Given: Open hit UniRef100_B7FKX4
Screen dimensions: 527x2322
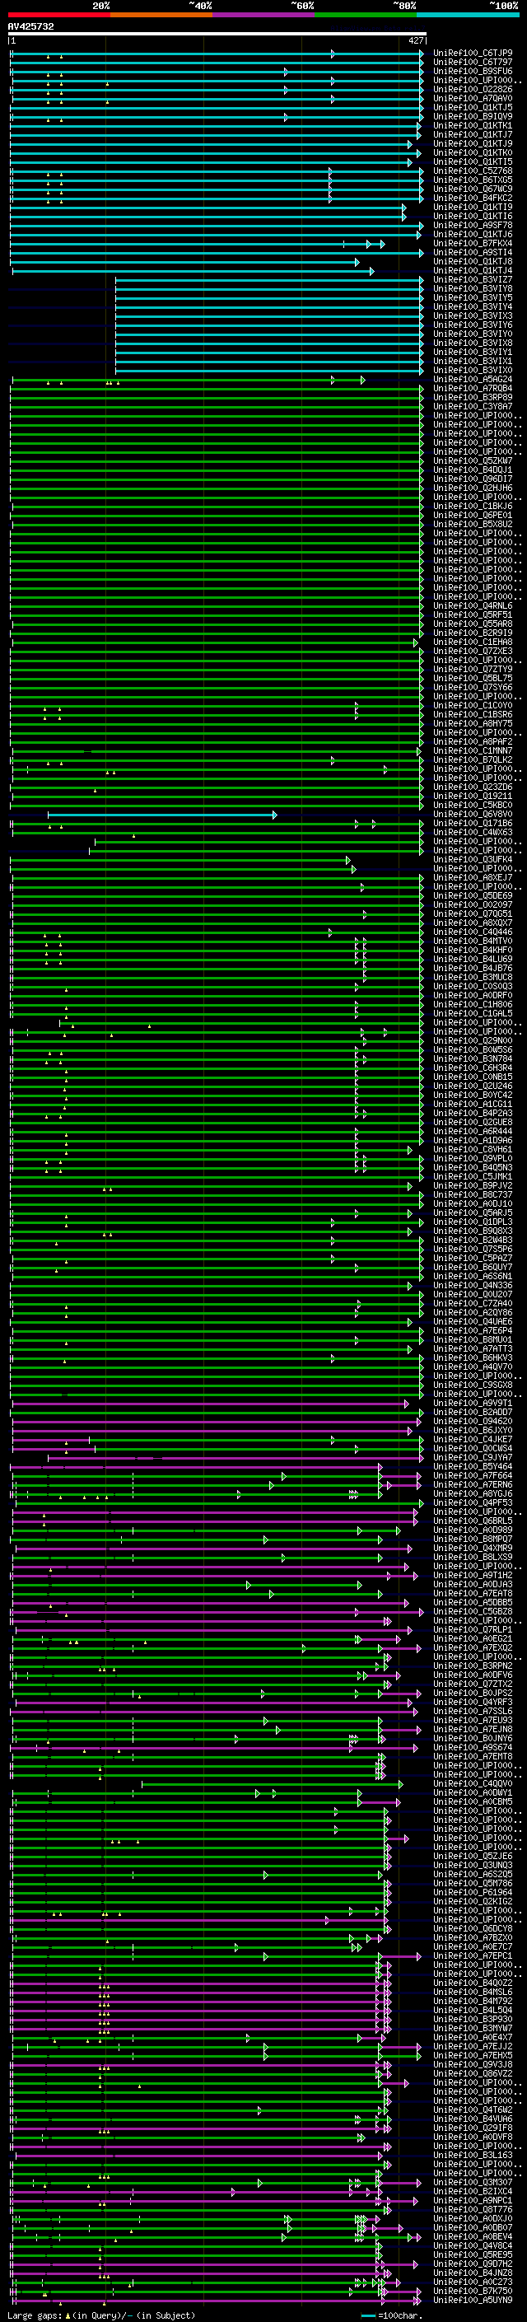Looking at the screenshot, I should coord(472,243).
